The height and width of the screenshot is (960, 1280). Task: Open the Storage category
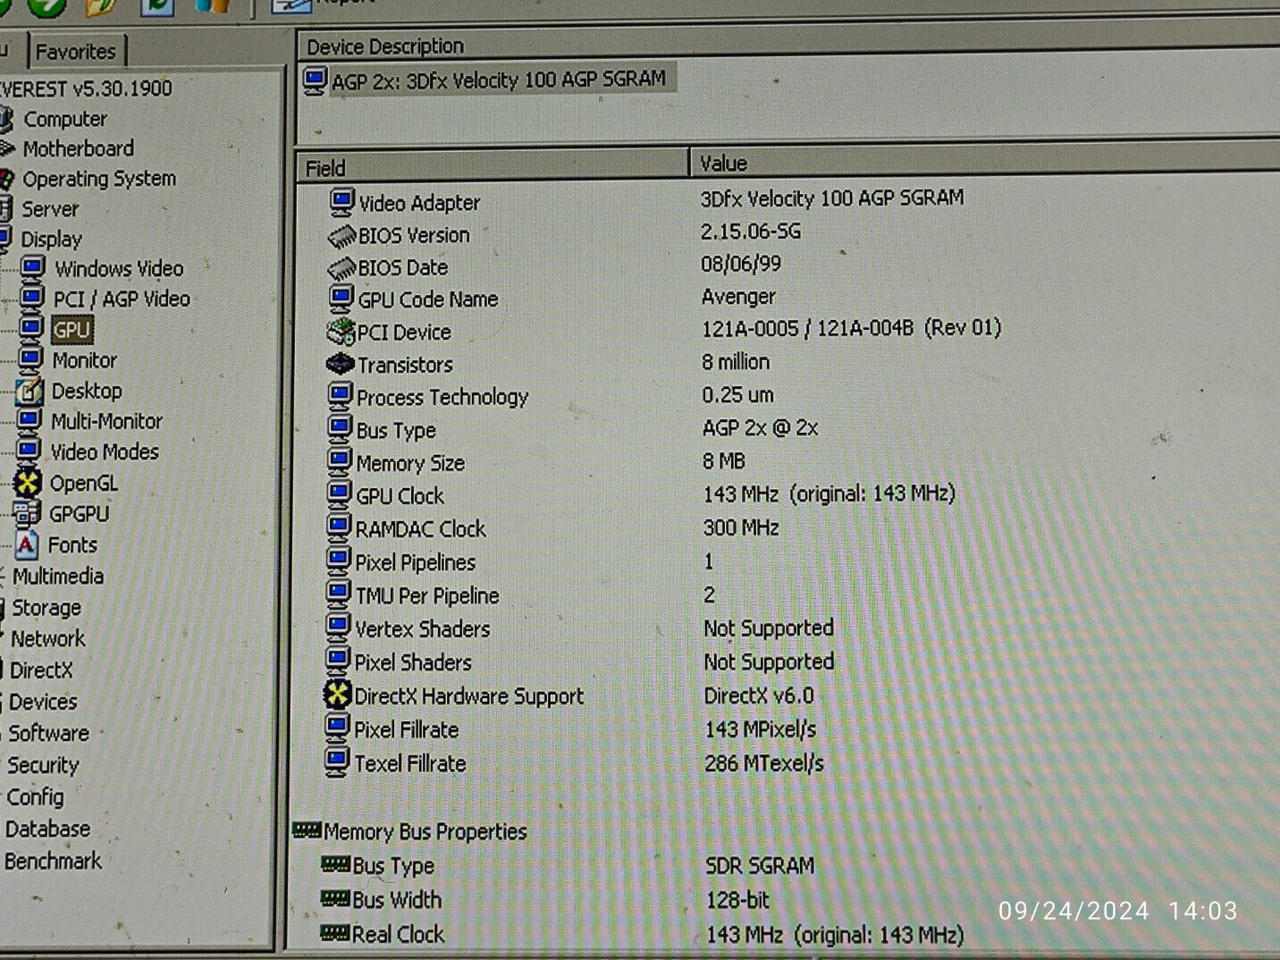(x=46, y=608)
